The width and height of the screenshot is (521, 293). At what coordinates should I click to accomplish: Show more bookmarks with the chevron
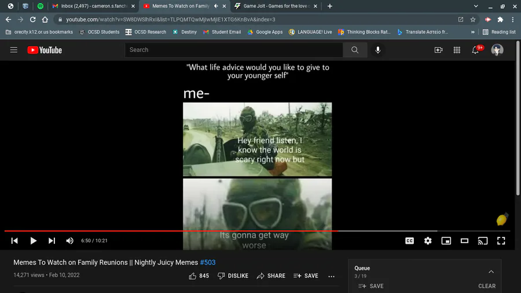point(472,32)
